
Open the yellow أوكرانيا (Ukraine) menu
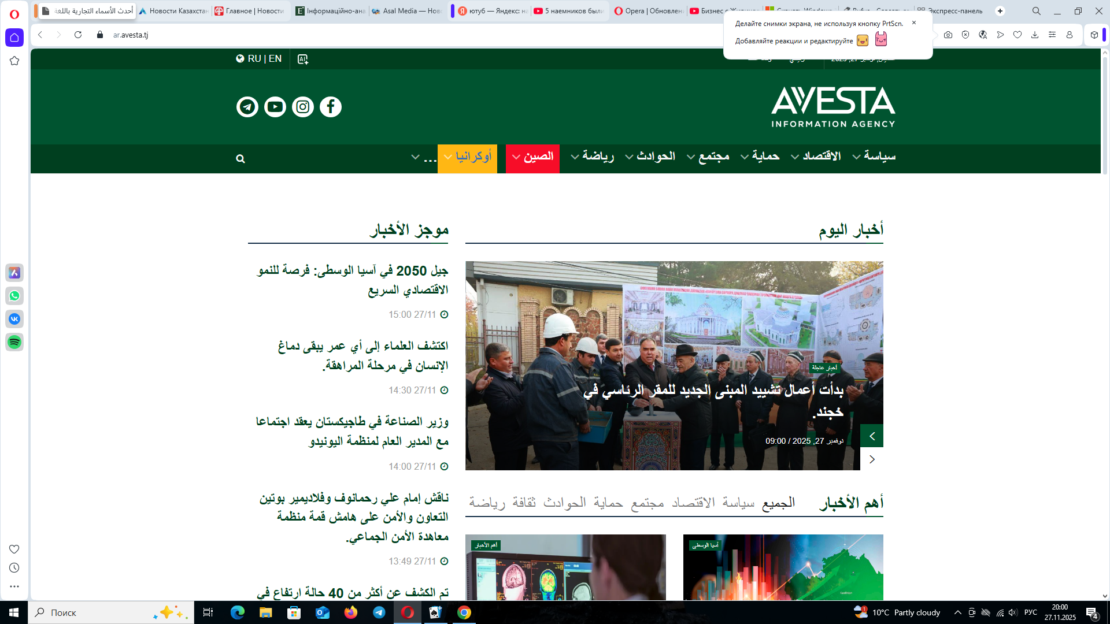pos(467,158)
